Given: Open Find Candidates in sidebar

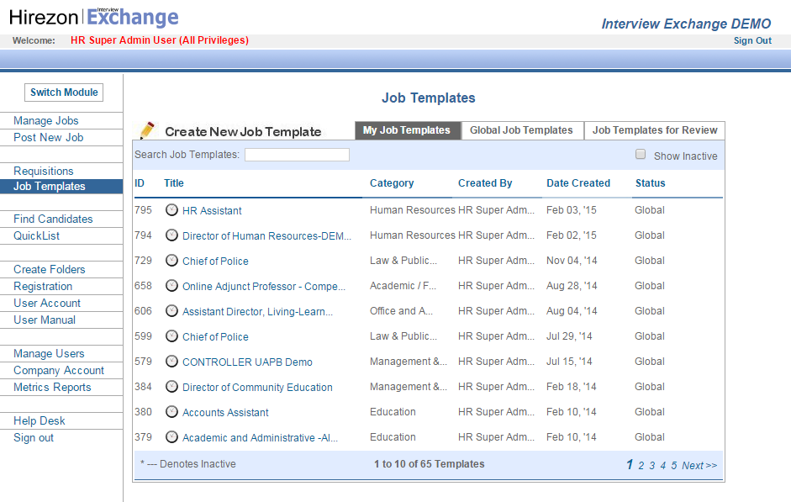Looking at the screenshot, I should point(53,219).
